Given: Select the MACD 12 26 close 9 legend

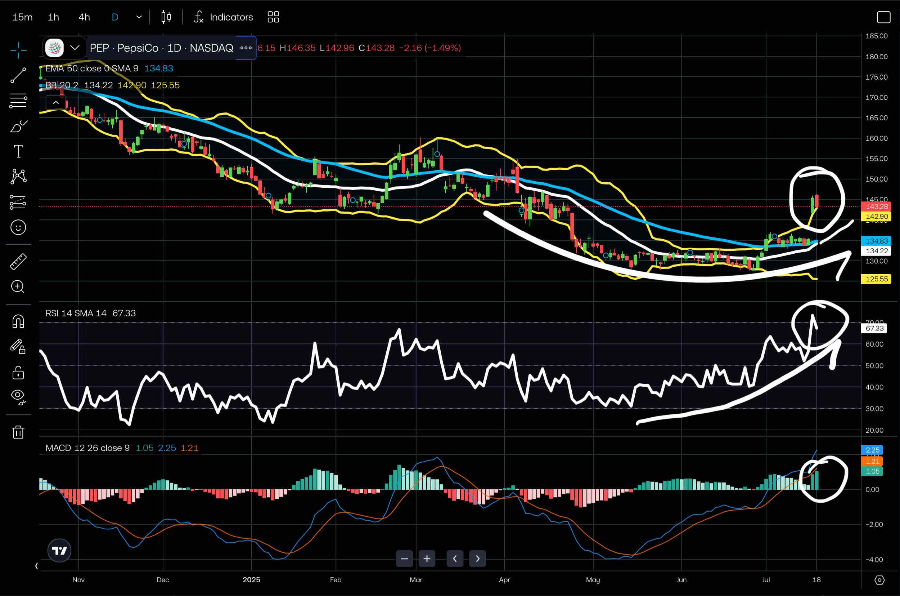Looking at the screenshot, I should coord(87,448).
